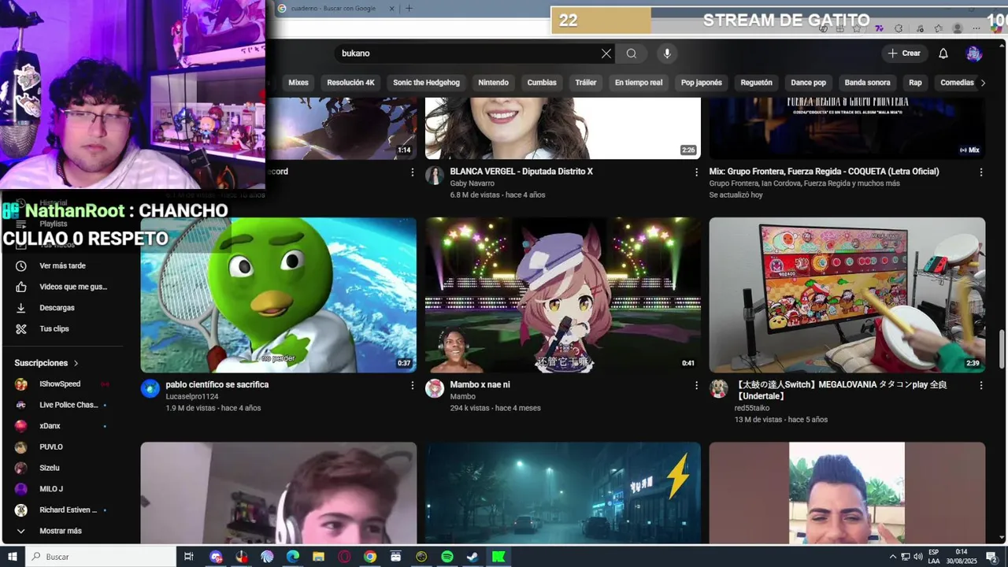Open a new browser tab with plus
Image resolution: width=1008 pixels, height=567 pixels.
pos(409,9)
